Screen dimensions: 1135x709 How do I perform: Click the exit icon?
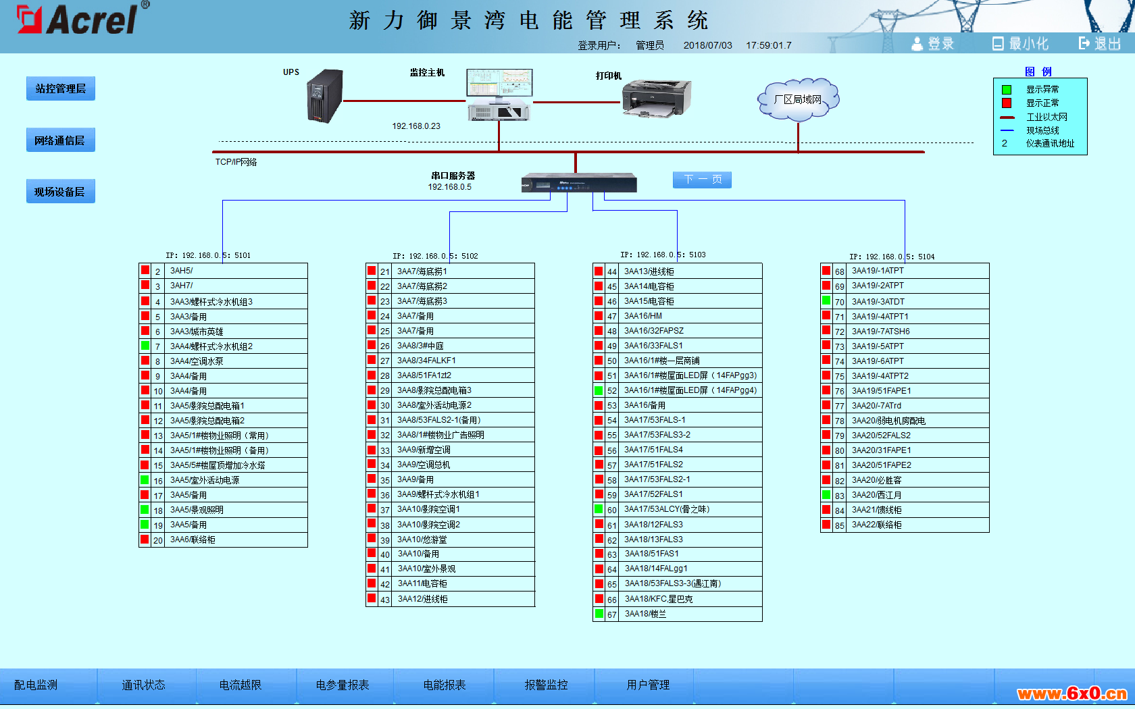click(1084, 43)
